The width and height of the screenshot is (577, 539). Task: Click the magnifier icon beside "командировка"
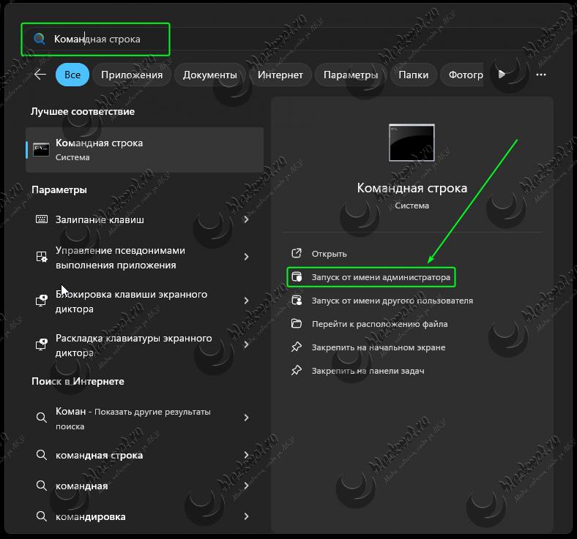coord(42,517)
